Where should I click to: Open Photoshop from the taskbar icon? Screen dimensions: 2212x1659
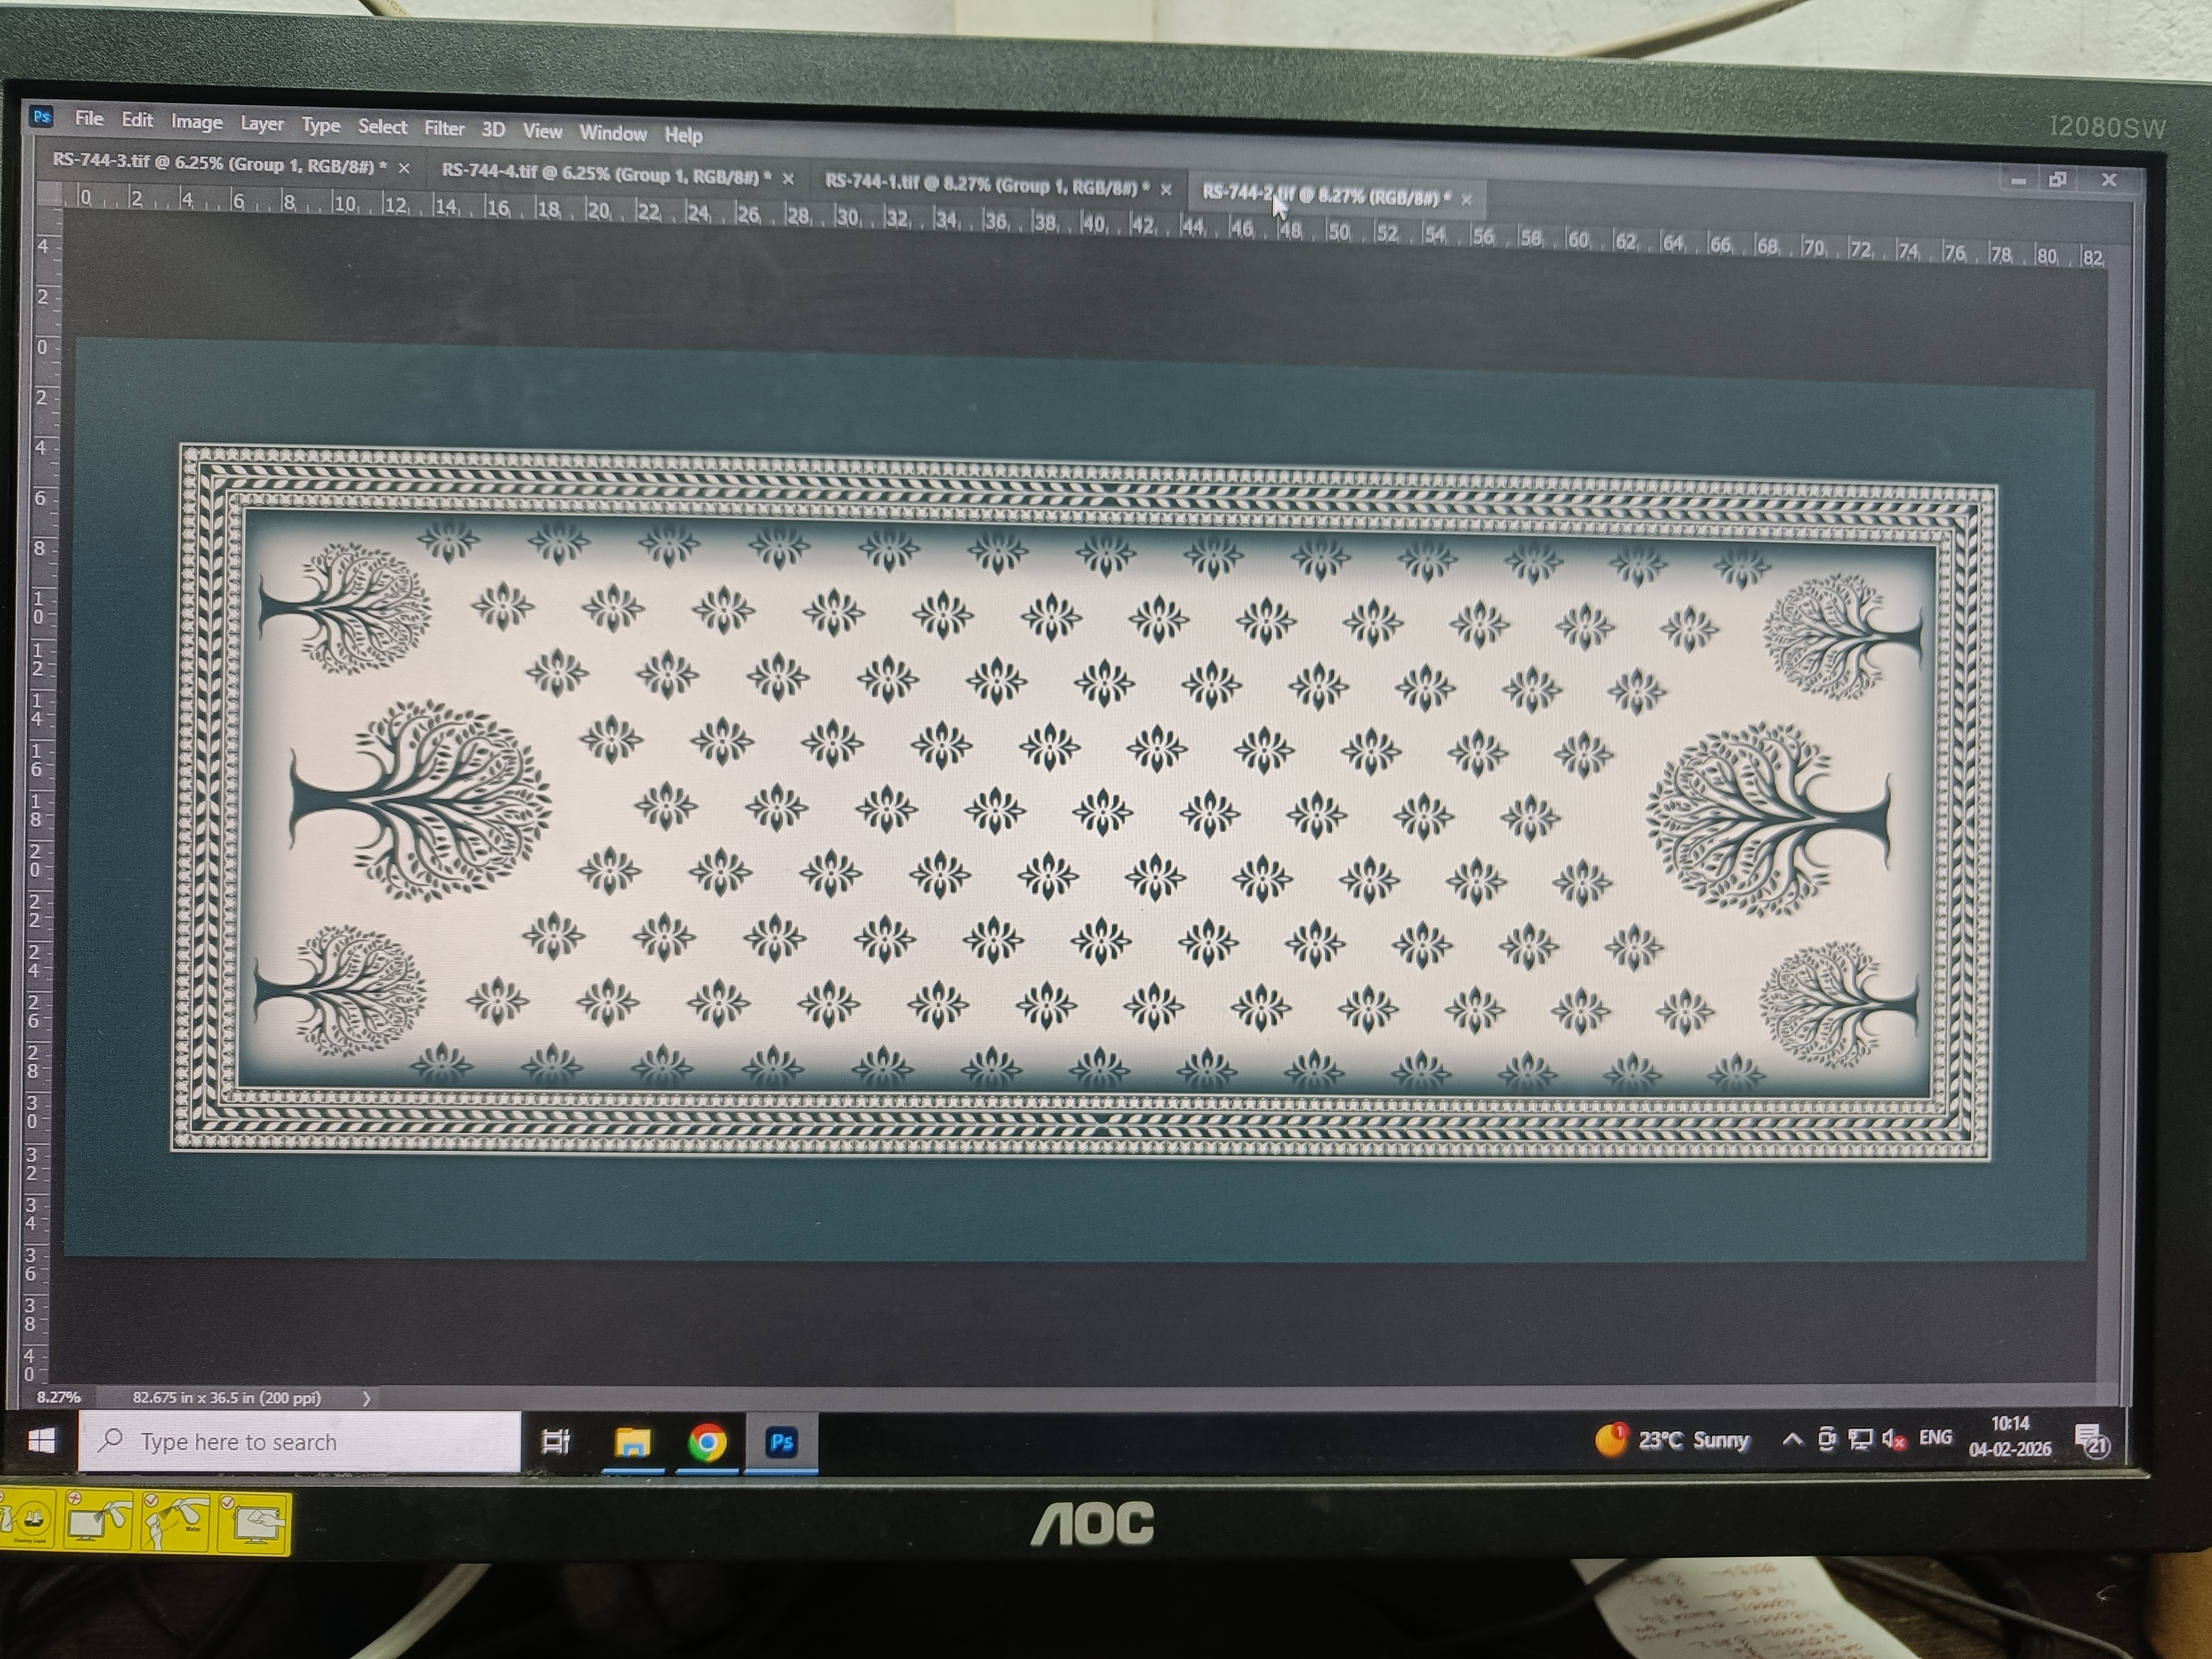(x=781, y=1442)
